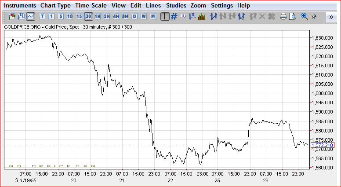Image resolution: width=341 pixels, height=187 pixels.
Task: Toggle the volume bars icon
Action: point(202,16)
